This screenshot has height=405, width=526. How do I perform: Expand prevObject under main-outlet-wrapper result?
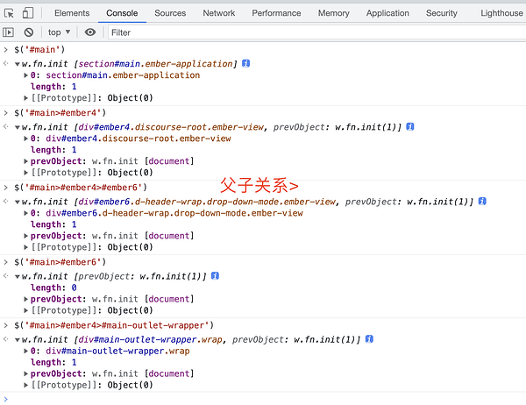coord(25,373)
